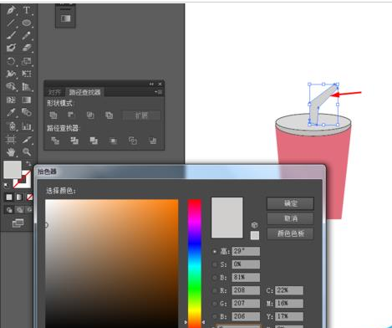Select the Mesh tool
Viewport: 392px width, 328px height.
[11, 100]
